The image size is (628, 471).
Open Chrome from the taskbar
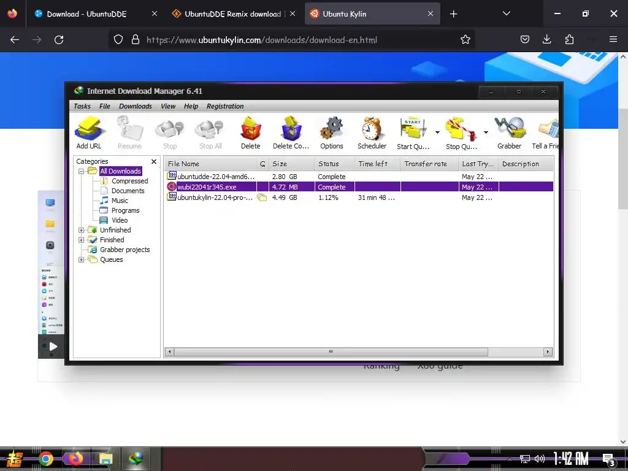coord(45,459)
